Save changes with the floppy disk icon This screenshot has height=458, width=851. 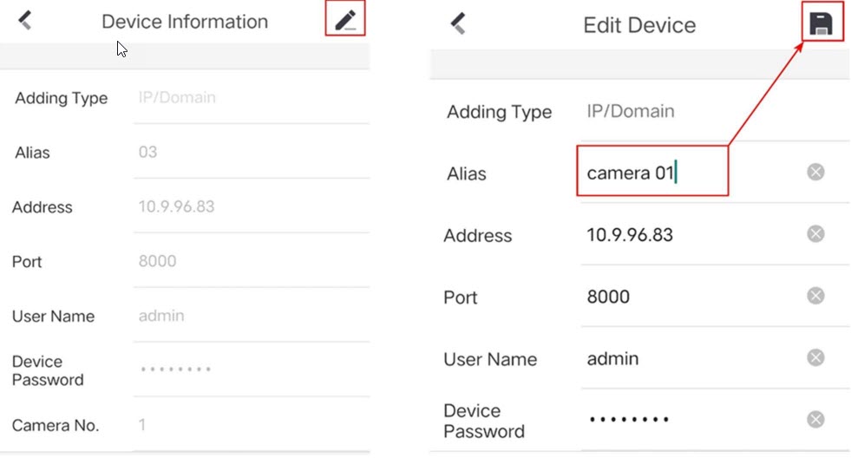coord(820,23)
